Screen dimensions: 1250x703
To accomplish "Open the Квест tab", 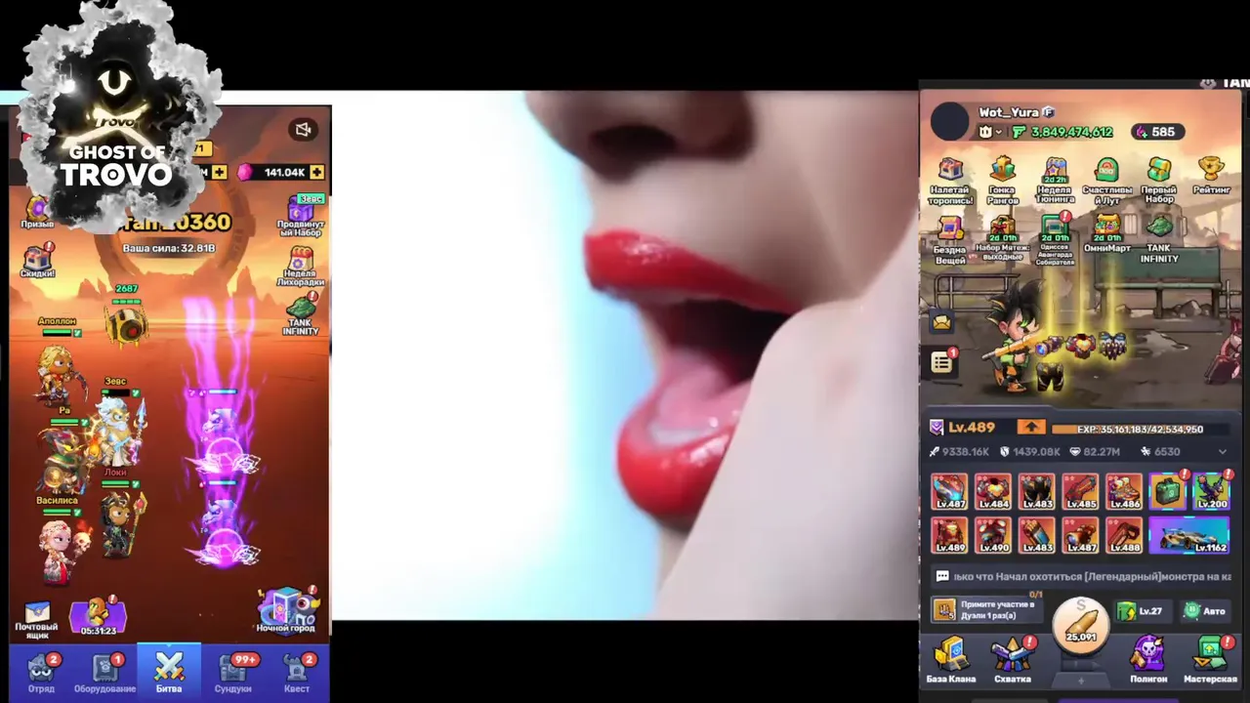I will coord(296,673).
